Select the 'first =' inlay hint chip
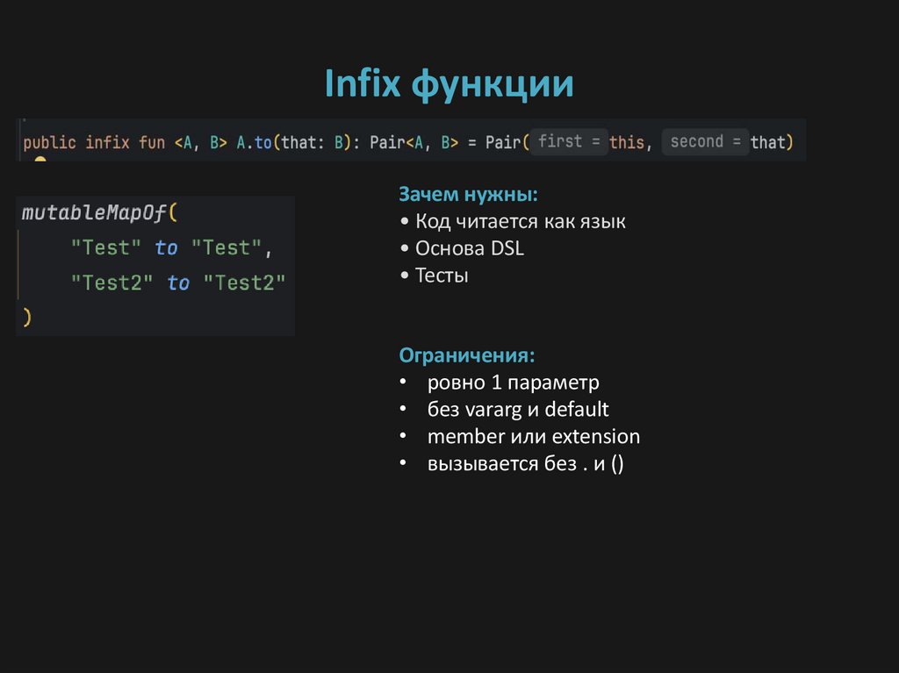 pyautogui.click(x=569, y=140)
